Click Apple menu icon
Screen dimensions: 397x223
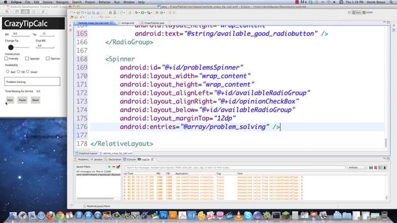5,2
